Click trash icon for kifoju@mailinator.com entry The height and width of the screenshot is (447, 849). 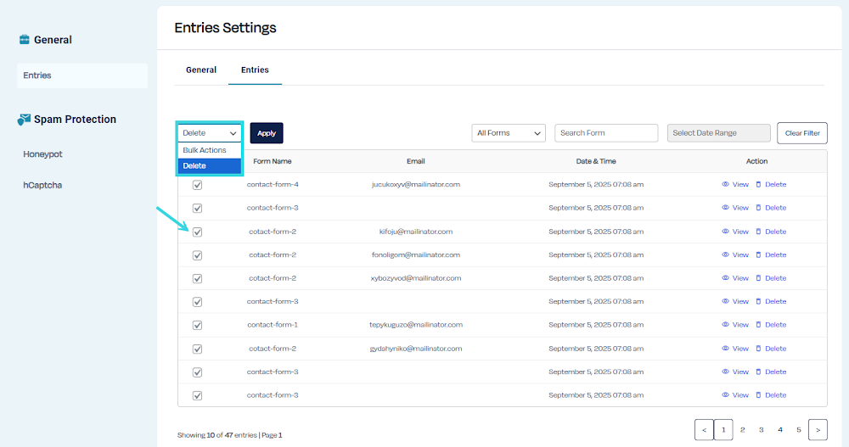[759, 232]
